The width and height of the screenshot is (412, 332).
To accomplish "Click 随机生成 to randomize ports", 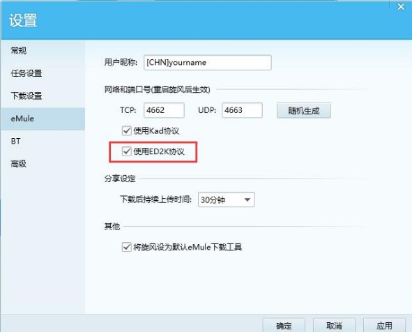I will click(x=304, y=111).
